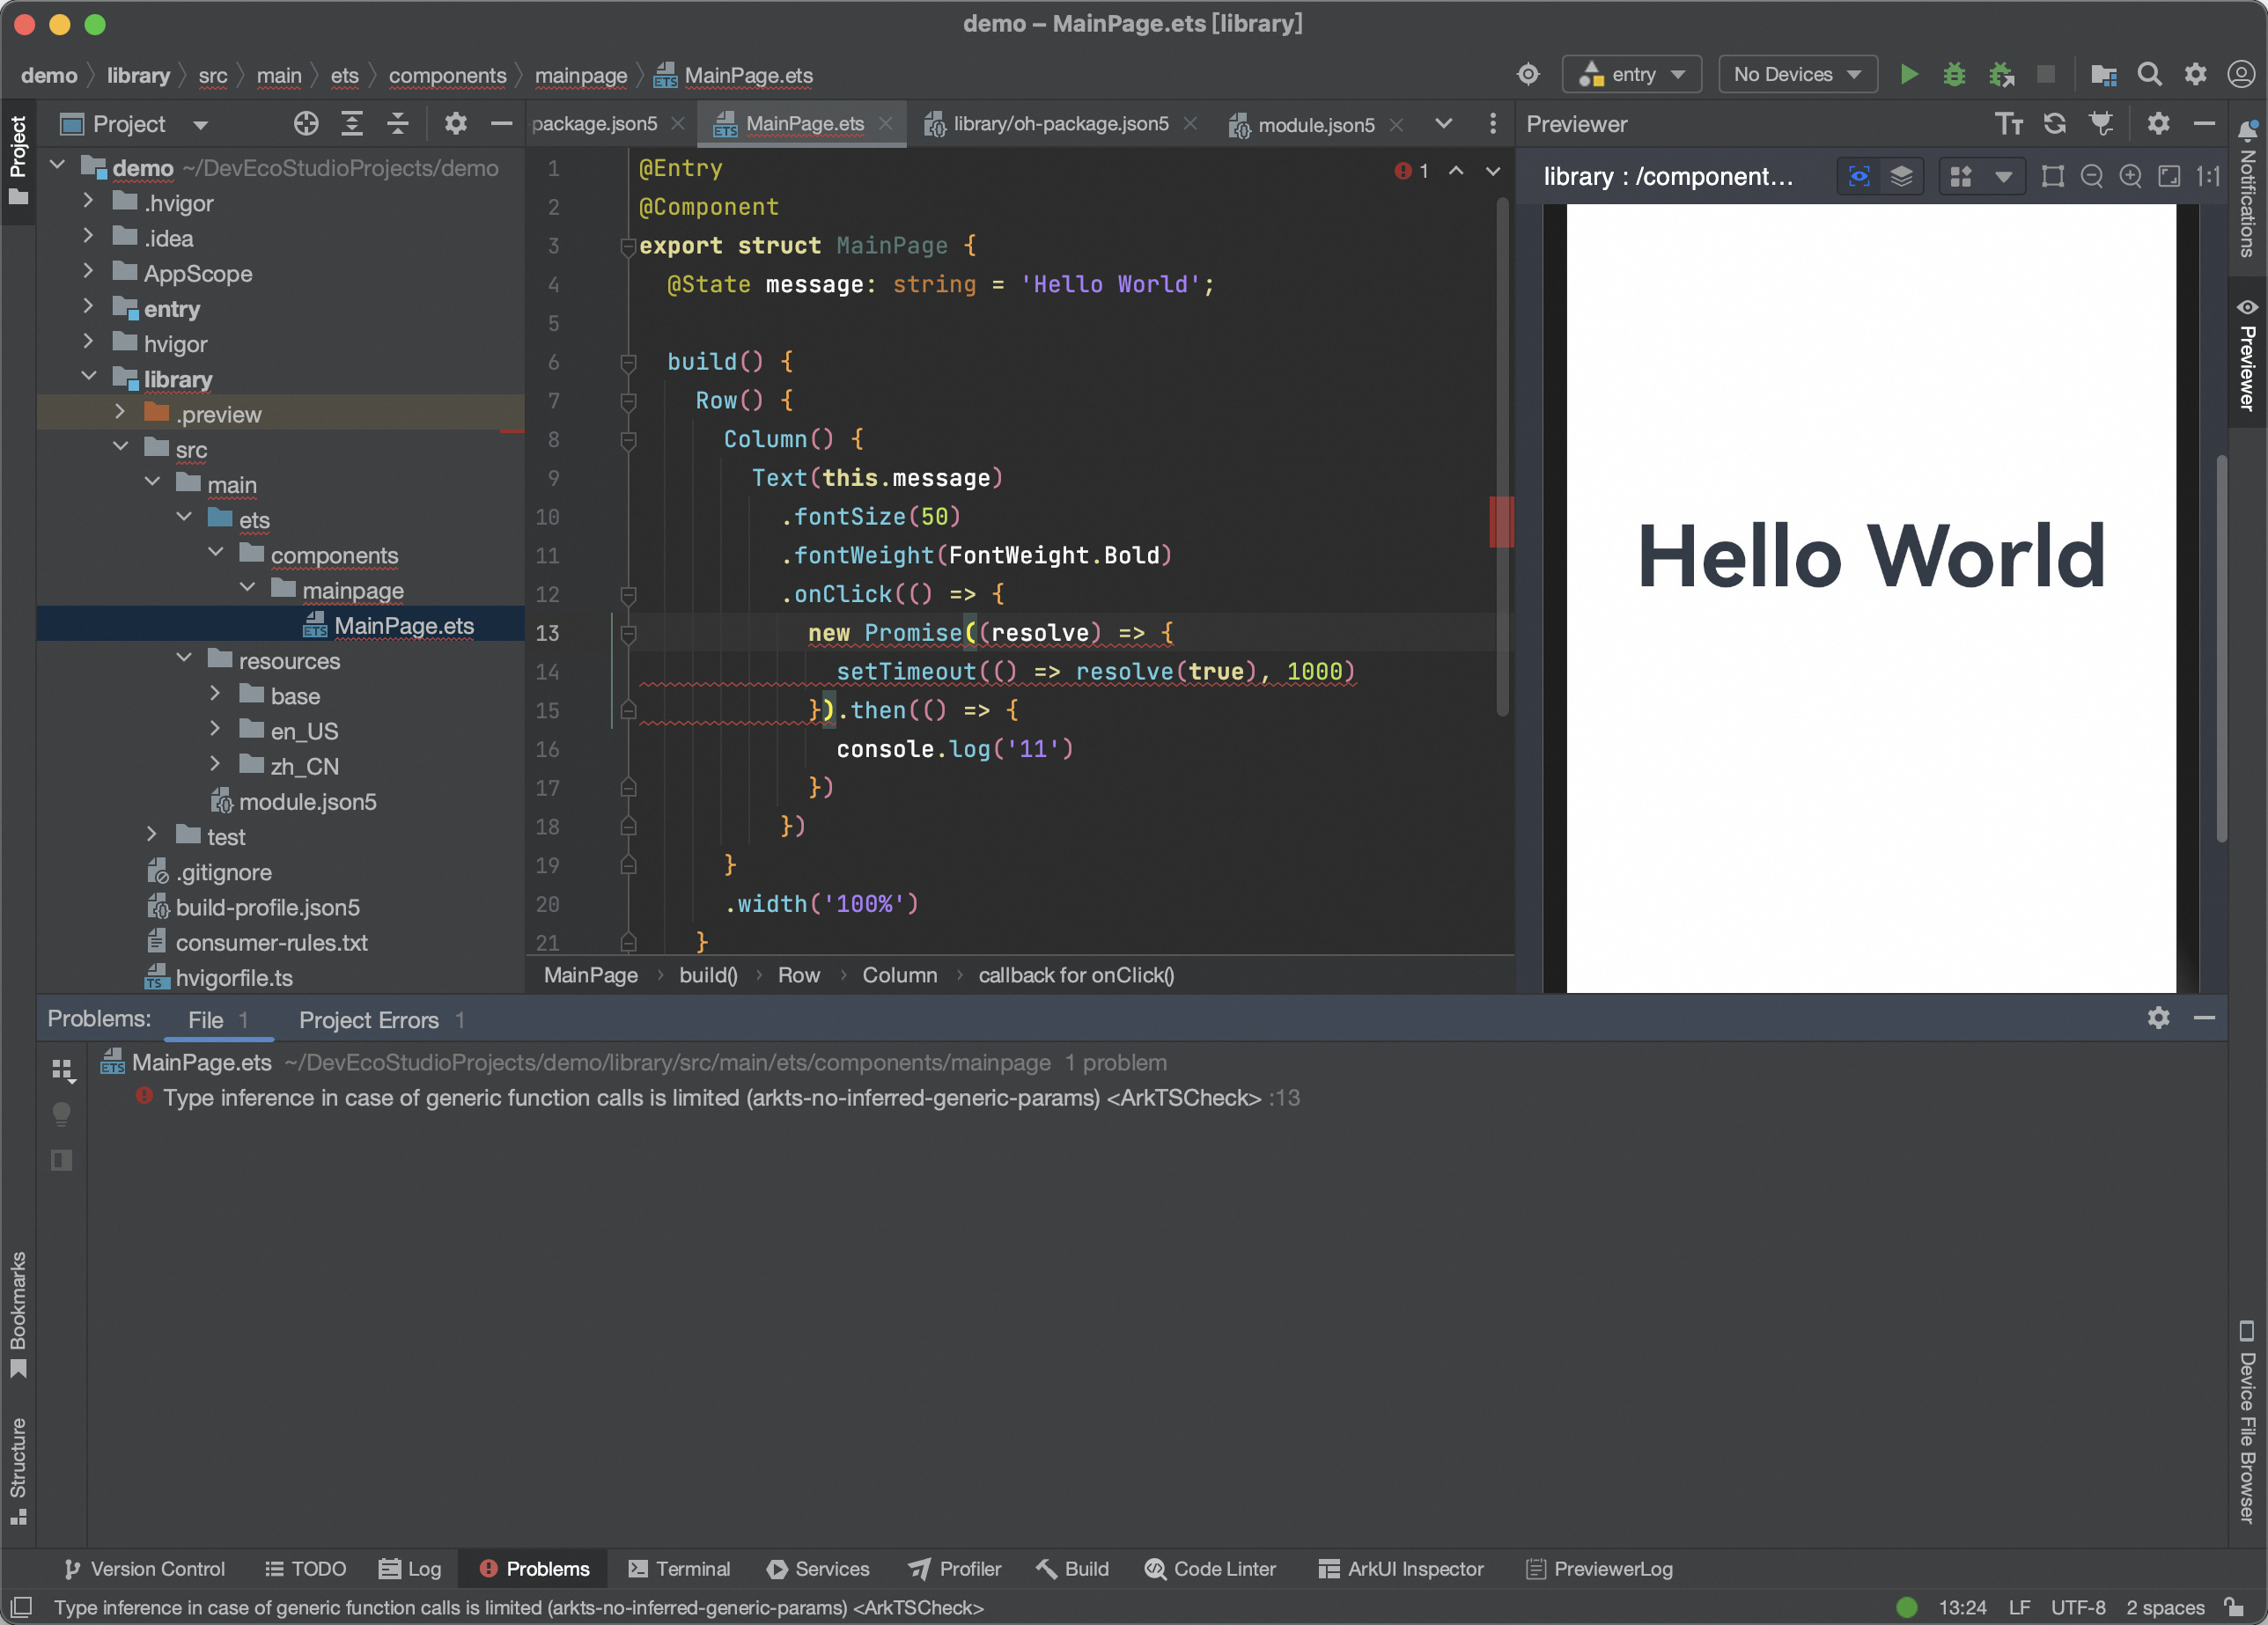Open Project Errors tab in Problems
2268x1625 pixels.
pos(381,1020)
